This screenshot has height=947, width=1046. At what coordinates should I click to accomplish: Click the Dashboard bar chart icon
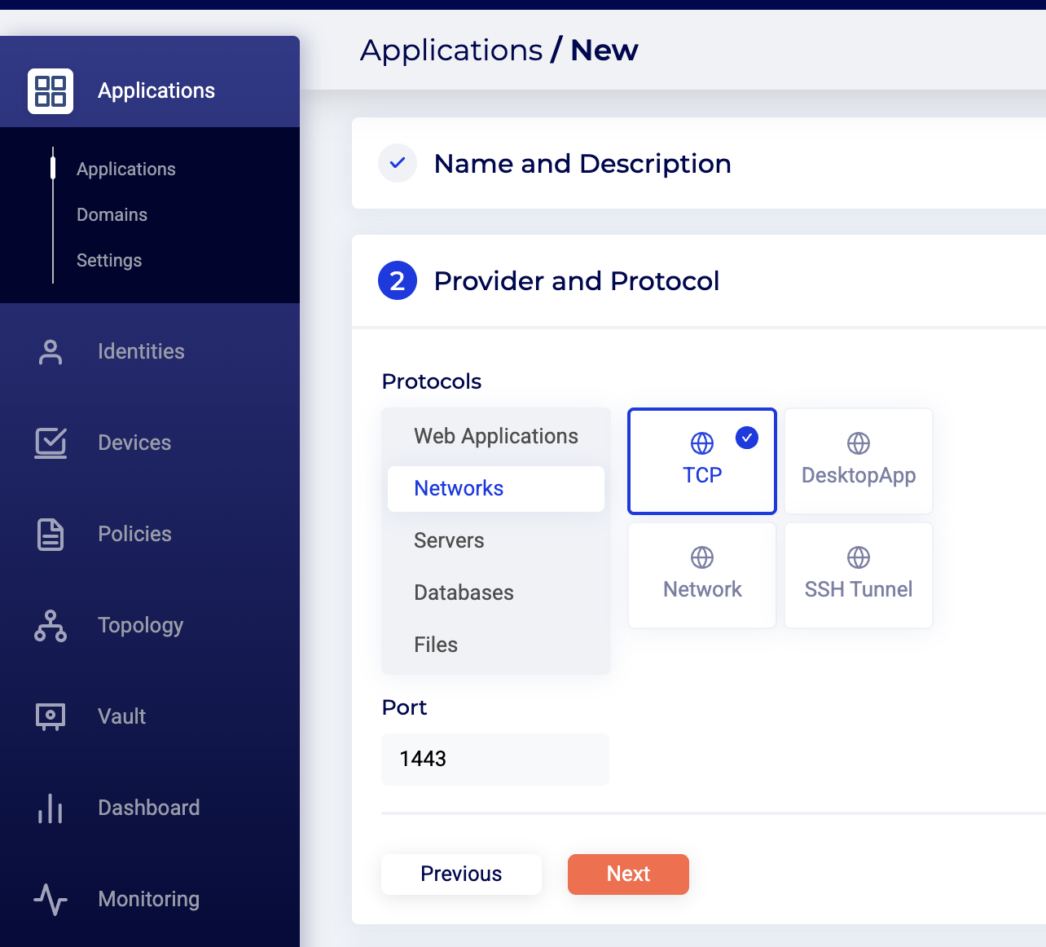pyautogui.click(x=51, y=808)
